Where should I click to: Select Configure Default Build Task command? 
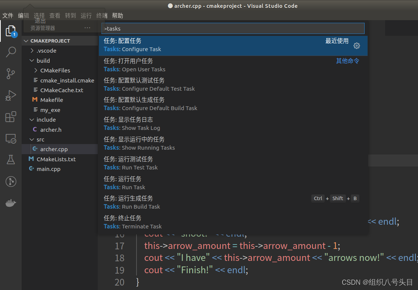(x=233, y=105)
